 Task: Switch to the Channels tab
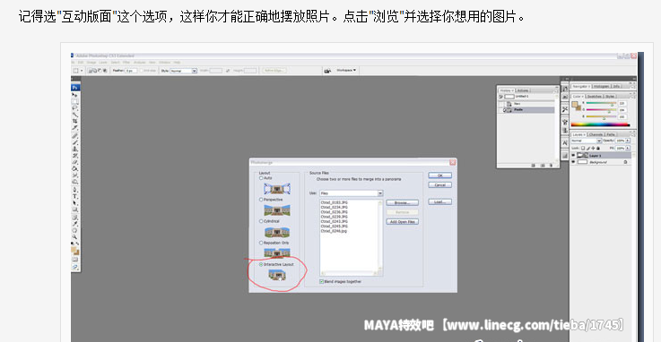[x=596, y=134]
